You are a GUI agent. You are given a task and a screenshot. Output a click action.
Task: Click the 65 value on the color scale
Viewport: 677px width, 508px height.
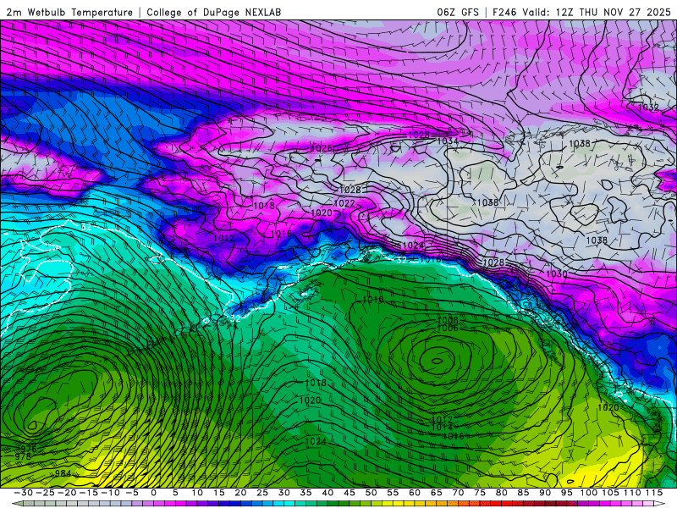click(436, 493)
